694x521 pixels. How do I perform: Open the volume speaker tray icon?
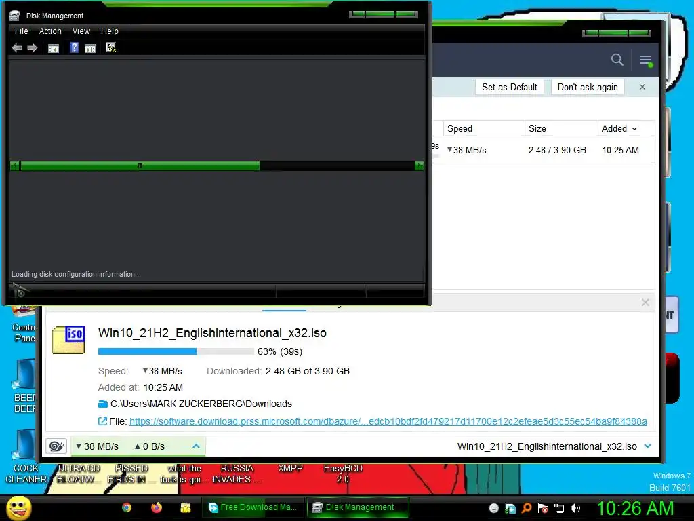tap(575, 508)
